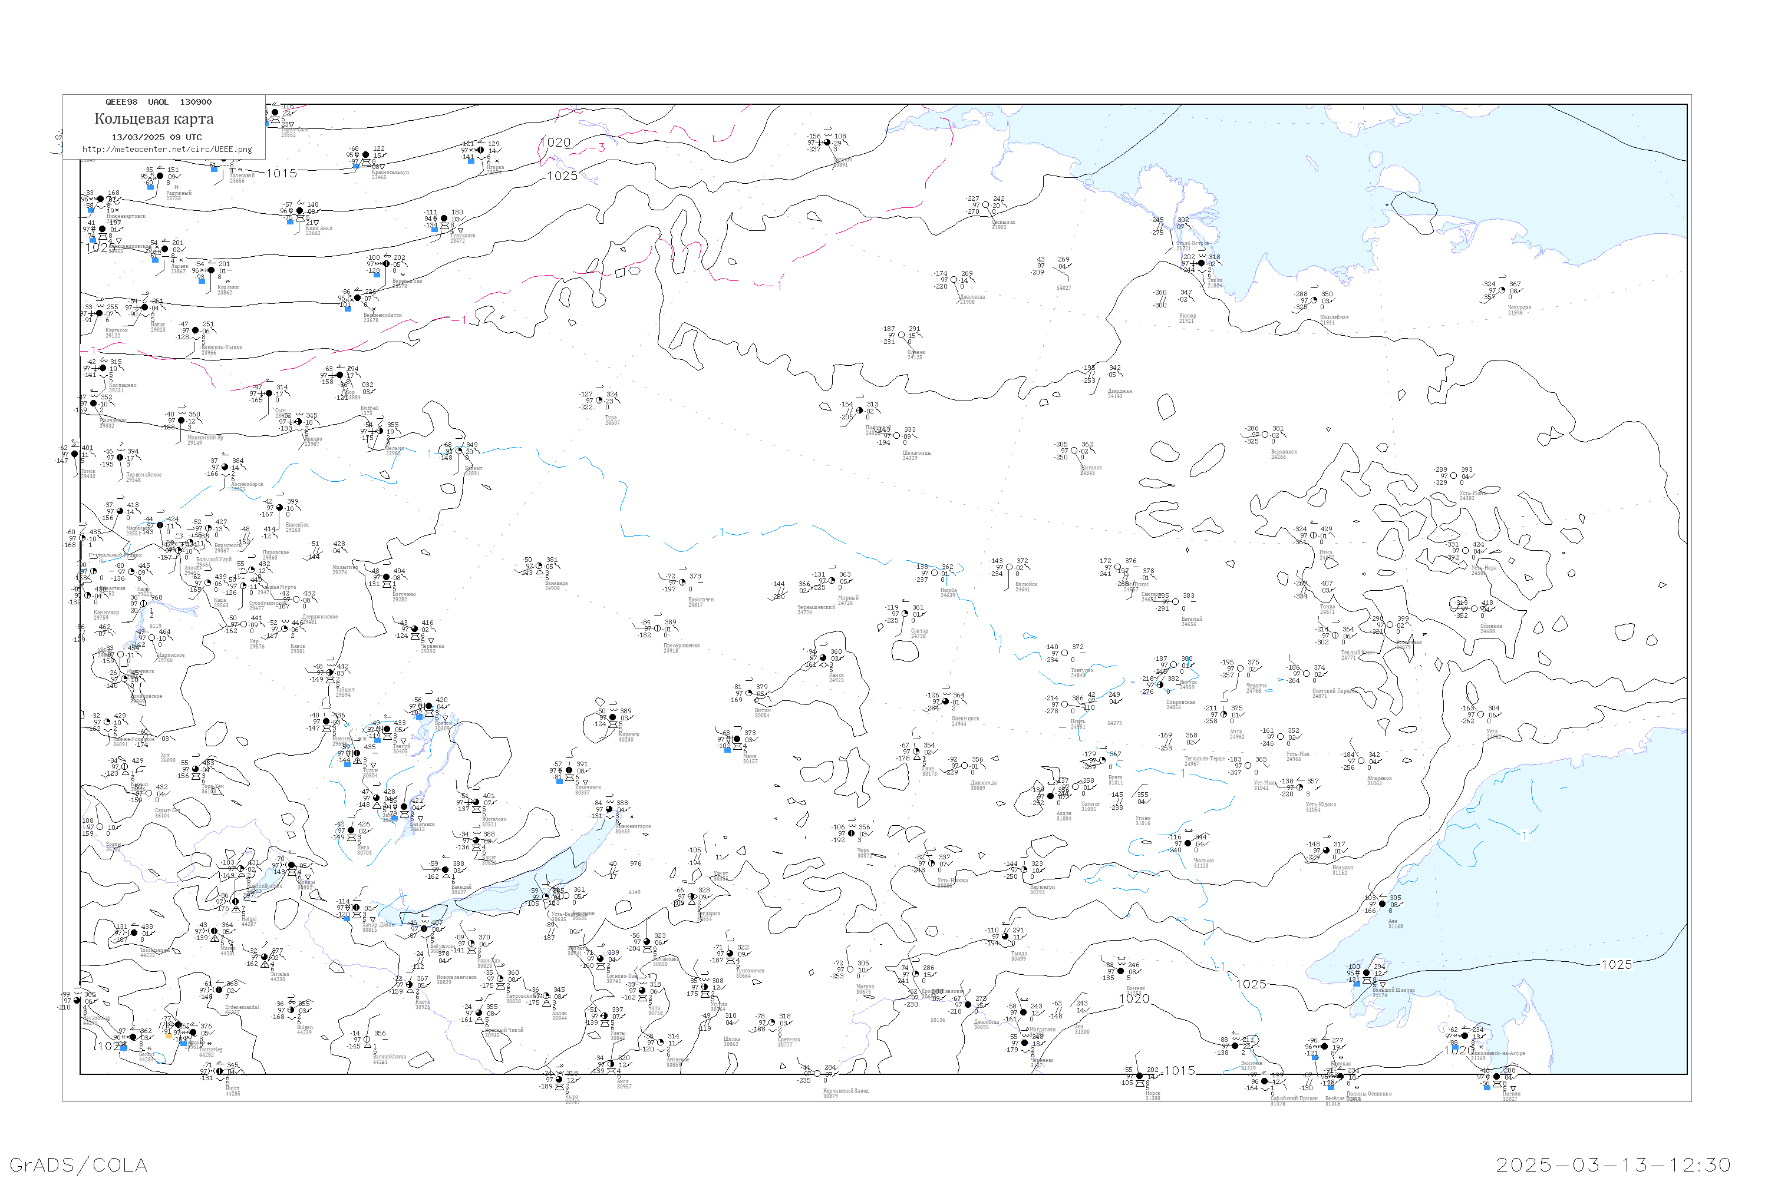1768x1178 pixels.
Task: Click the Бомнак station circle marker
Action: pyautogui.click(x=1121, y=971)
